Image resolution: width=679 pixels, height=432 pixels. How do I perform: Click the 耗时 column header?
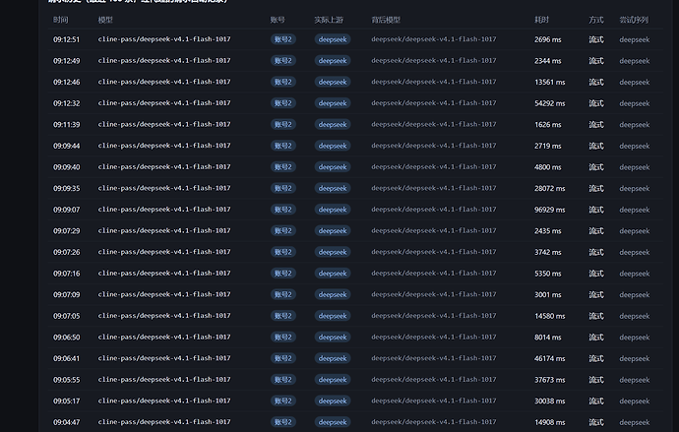point(542,20)
